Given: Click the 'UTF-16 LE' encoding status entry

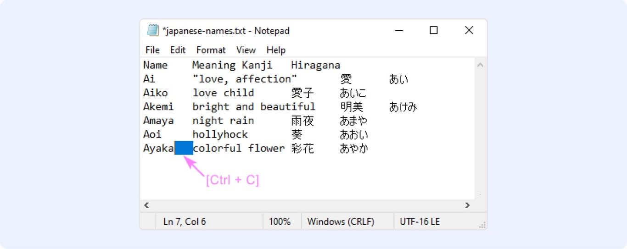Looking at the screenshot, I should pyautogui.click(x=420, y=221).
